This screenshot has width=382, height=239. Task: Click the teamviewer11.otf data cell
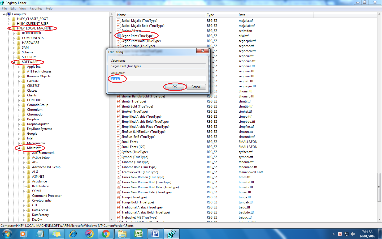(x=251, y=172)
